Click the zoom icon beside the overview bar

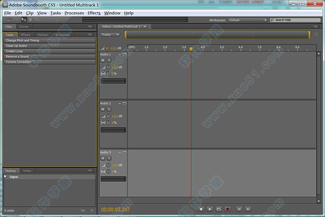point(316,35)
